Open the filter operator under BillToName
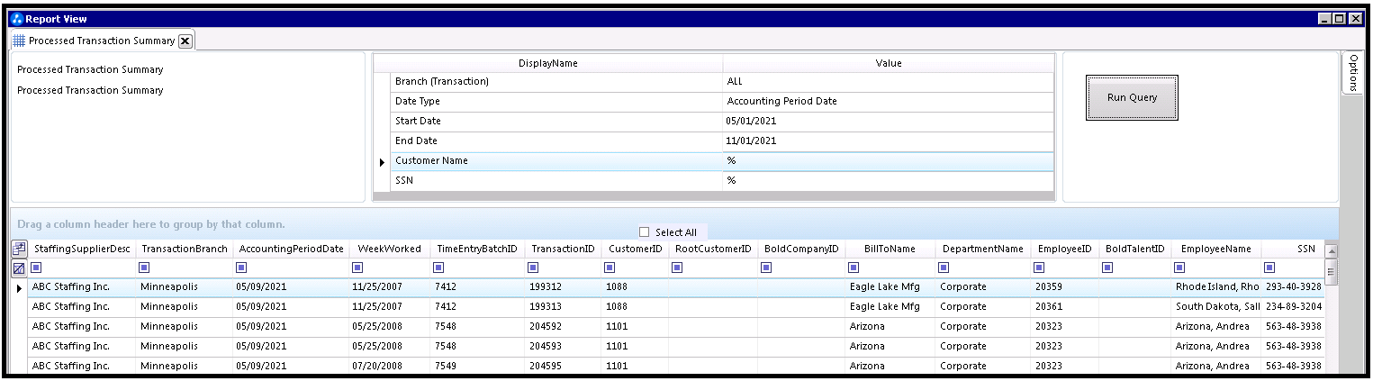The width and height of the screenshot is (1373, 381). [x=854, y=268]
